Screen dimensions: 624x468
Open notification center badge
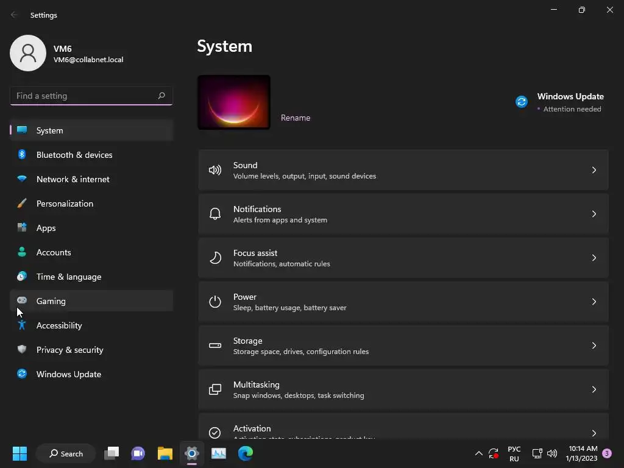[607, 453]
